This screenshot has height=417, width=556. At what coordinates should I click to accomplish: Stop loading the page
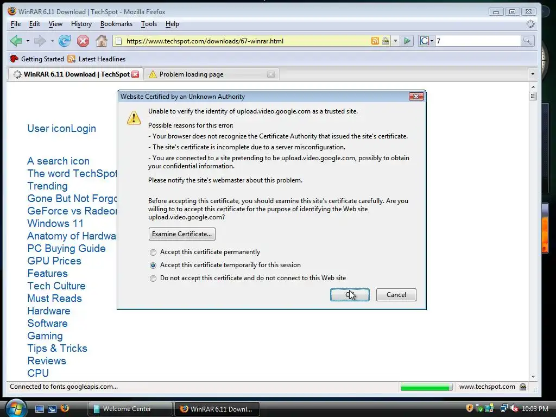[83, 41]
